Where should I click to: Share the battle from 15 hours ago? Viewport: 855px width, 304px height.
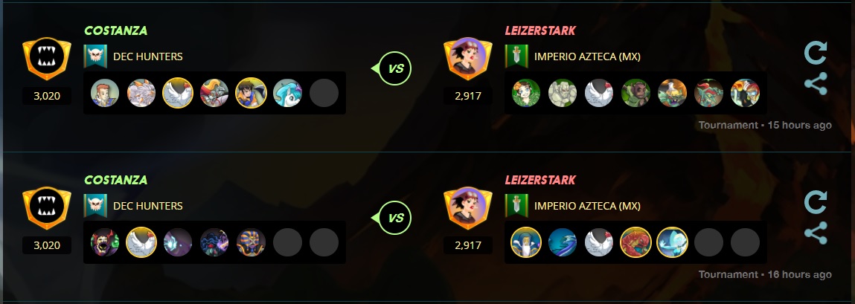pos(816,84)
